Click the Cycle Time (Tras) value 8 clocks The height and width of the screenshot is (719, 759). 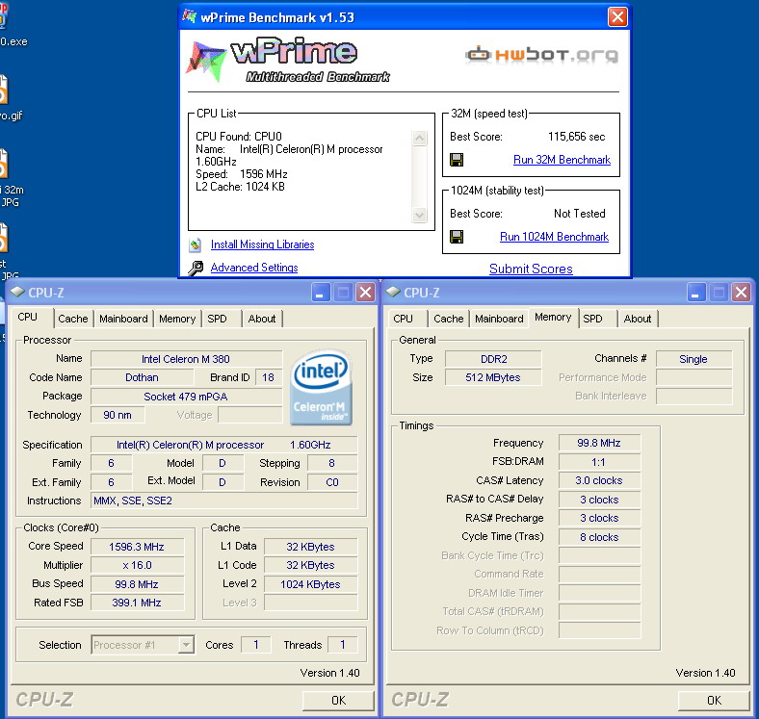click(599, 537)
